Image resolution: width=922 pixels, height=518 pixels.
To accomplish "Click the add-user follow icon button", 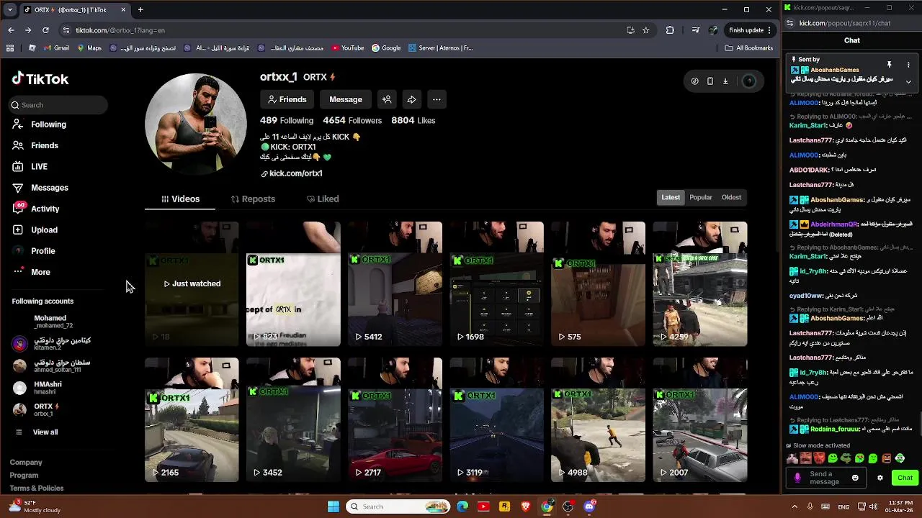I will pos(387,99).
